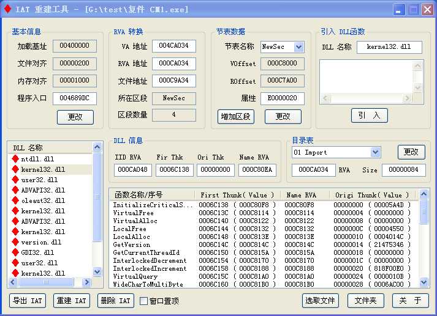Click the VA 地址 input field
Viewport: 437px width, 316px height.
174,46
